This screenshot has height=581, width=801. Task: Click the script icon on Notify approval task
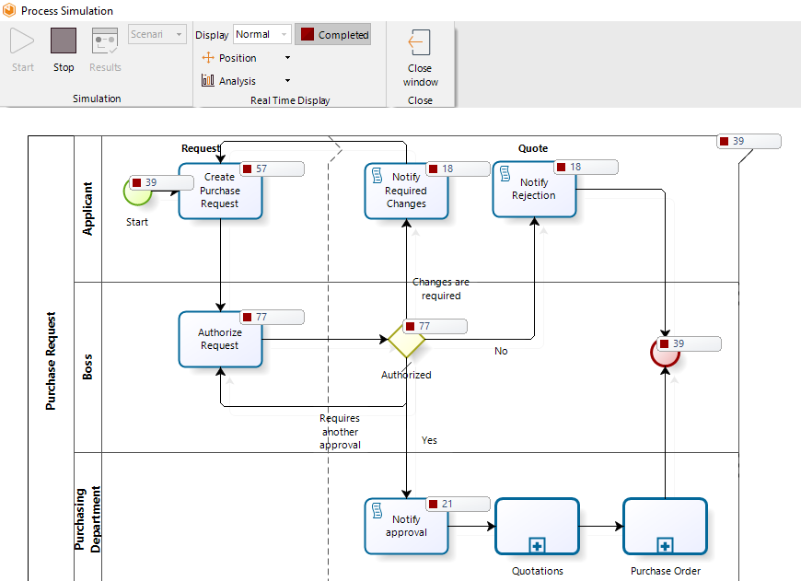(x=377, y=510)
